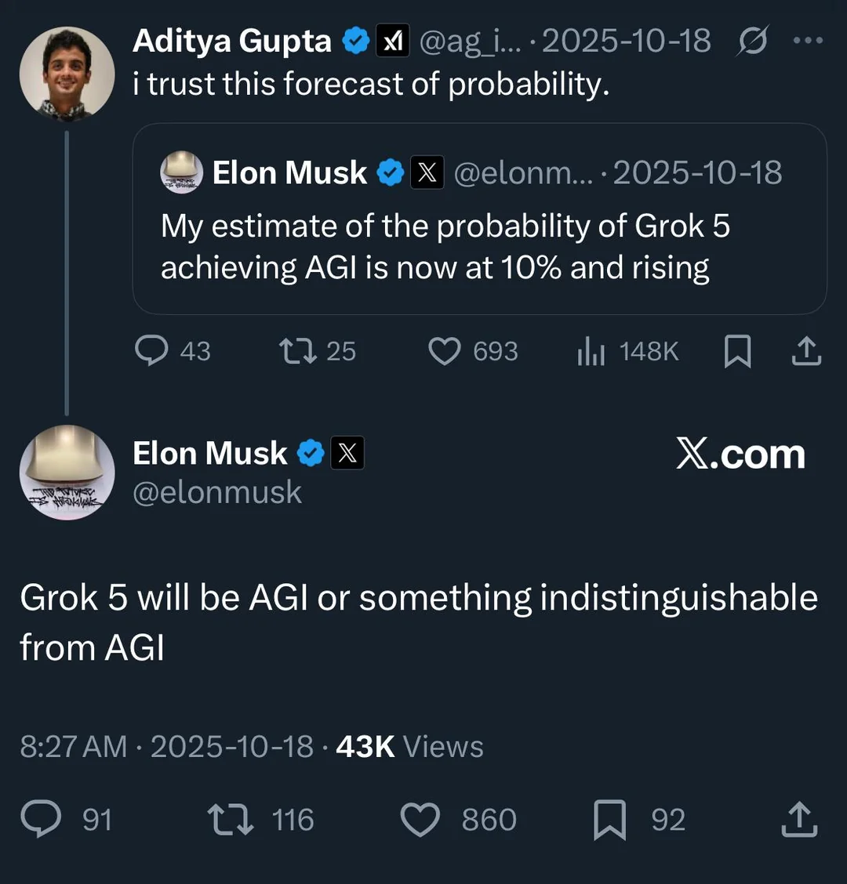847x884 pixels.
Task: Open the three-dot more options menu
Action: (x=808, y=41)
